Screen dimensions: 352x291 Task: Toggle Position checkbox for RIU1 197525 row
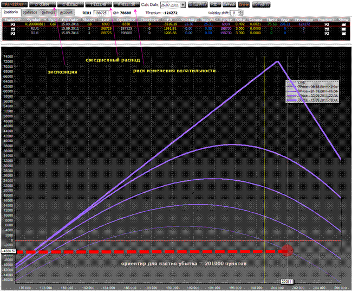pyautogui.click(x=327, y=29)
